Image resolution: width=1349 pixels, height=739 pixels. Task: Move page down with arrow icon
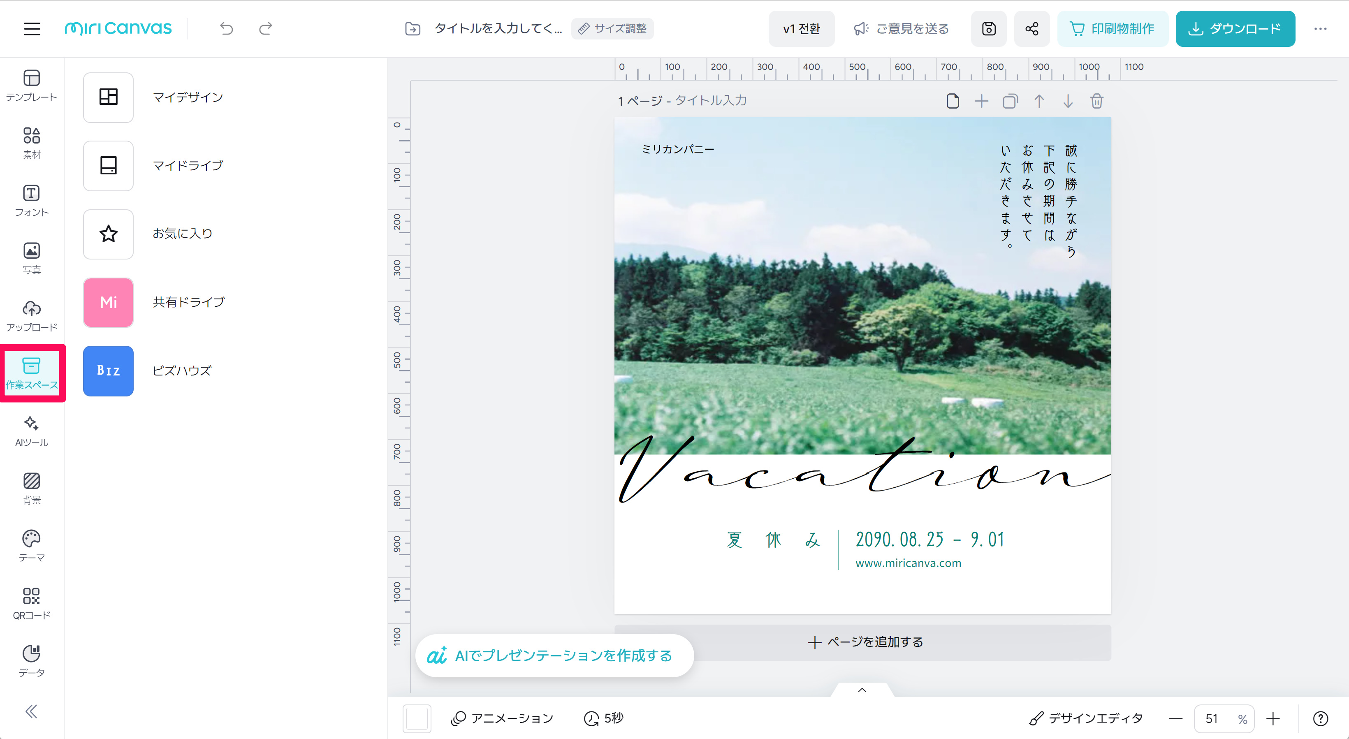coord(1068,101)
